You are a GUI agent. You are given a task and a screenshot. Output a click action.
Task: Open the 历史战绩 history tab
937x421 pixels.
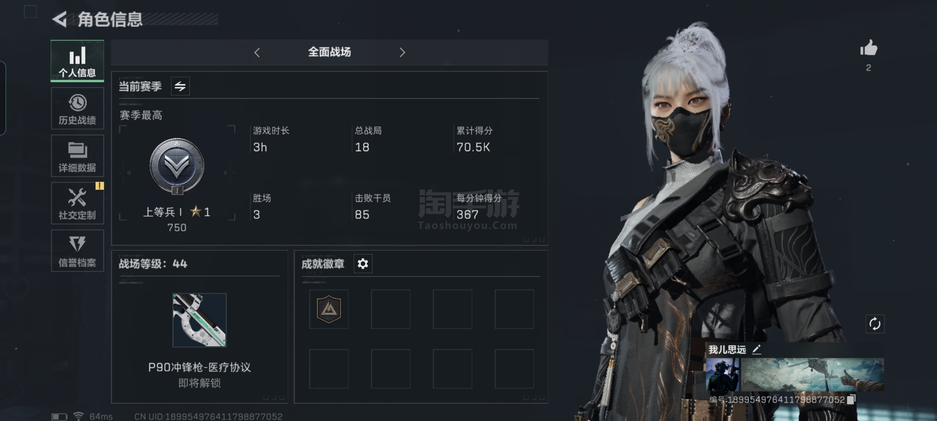pos(77,108)
